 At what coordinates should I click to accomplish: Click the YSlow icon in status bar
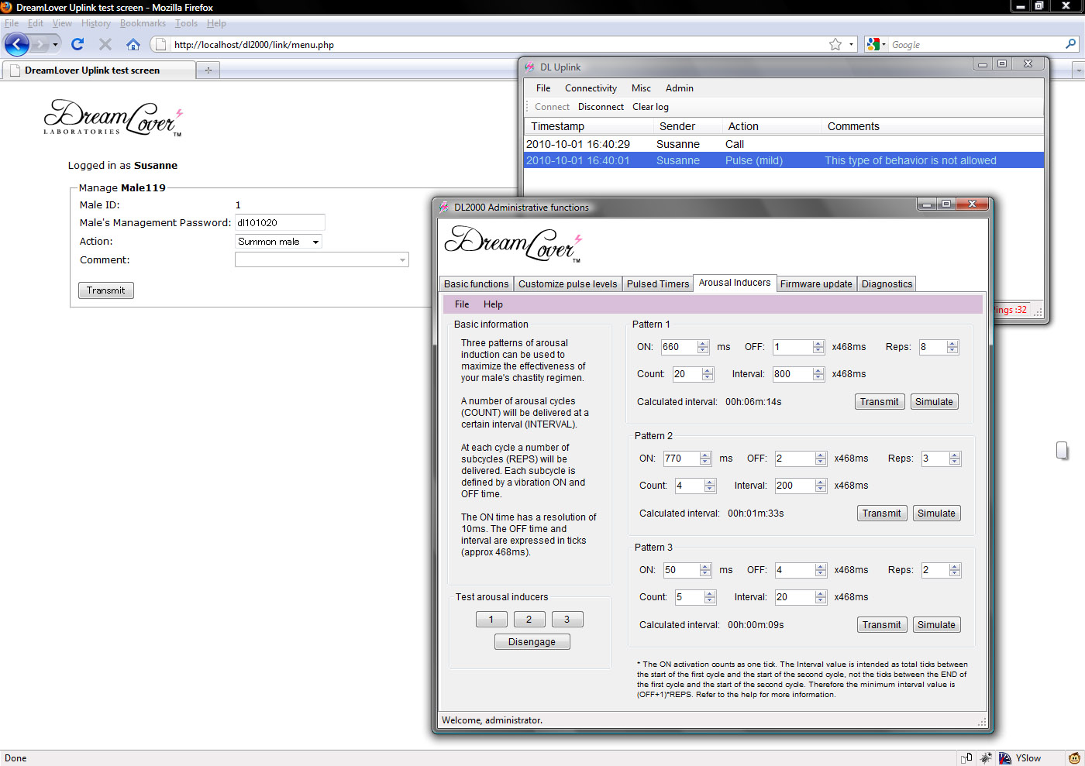coord(1005,758)
